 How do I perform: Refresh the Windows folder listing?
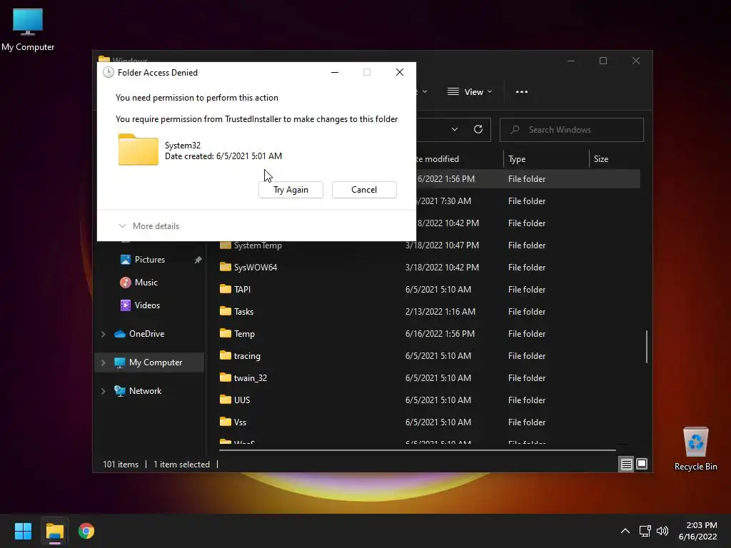478,130
